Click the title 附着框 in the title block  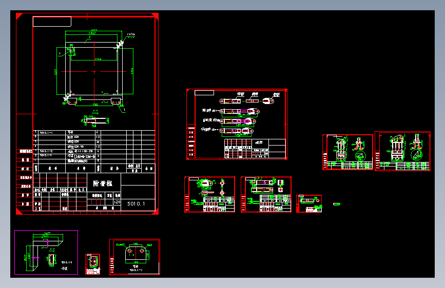pyautogui.click(x=103, y=183)
